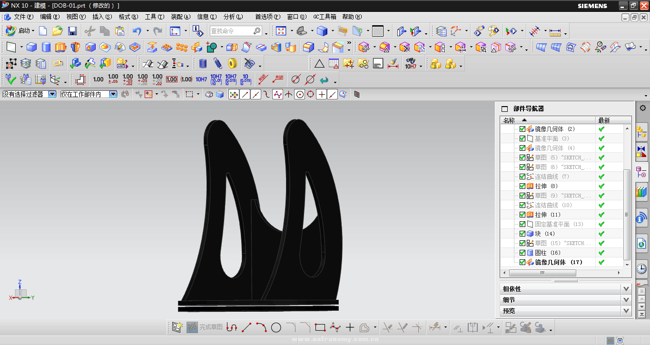Pick the Point plus tool in the sketch toolbar
Viewport: 650px width, 345px height.
tap(350, 327)
